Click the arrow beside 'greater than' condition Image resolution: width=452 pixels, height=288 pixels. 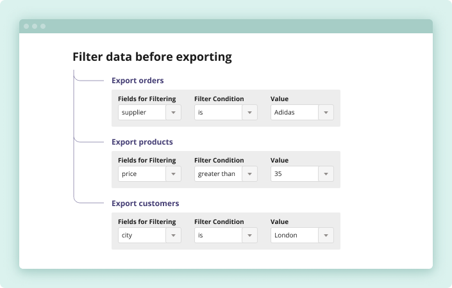coord(249,174)
